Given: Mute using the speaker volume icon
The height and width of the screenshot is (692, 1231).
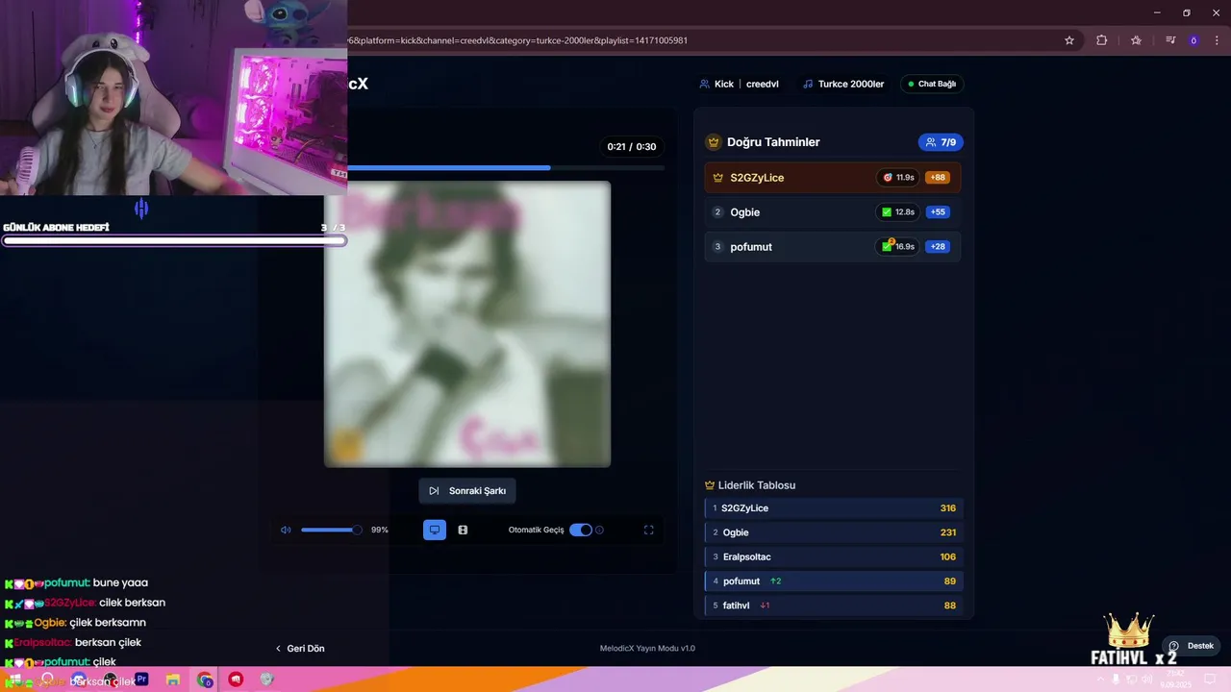Looking at the screenshot, I should (x=286, y=530).
